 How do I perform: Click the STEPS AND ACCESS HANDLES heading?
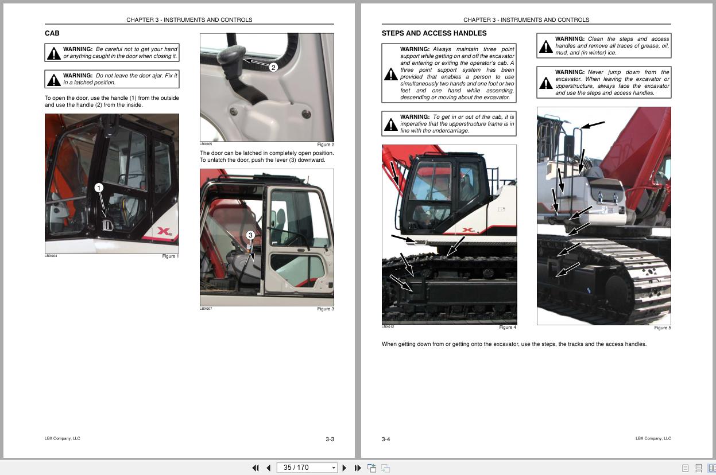[434, 33]
